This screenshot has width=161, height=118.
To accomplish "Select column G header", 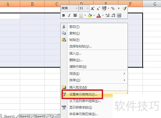I will click(x=152, y=4).
